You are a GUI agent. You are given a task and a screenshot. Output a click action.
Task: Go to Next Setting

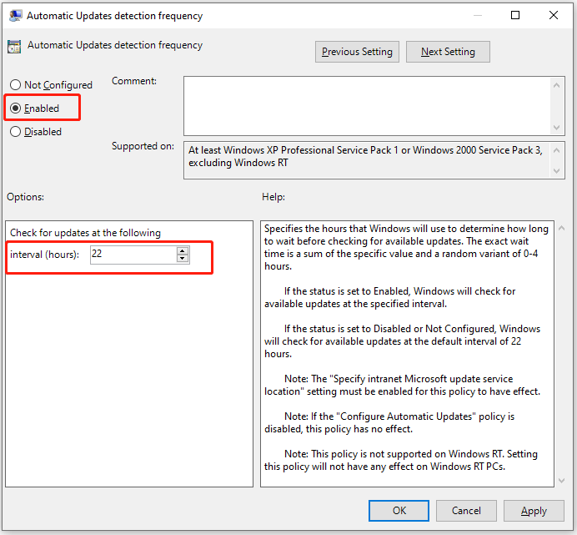pyautogui.click(x=448, y=52)
